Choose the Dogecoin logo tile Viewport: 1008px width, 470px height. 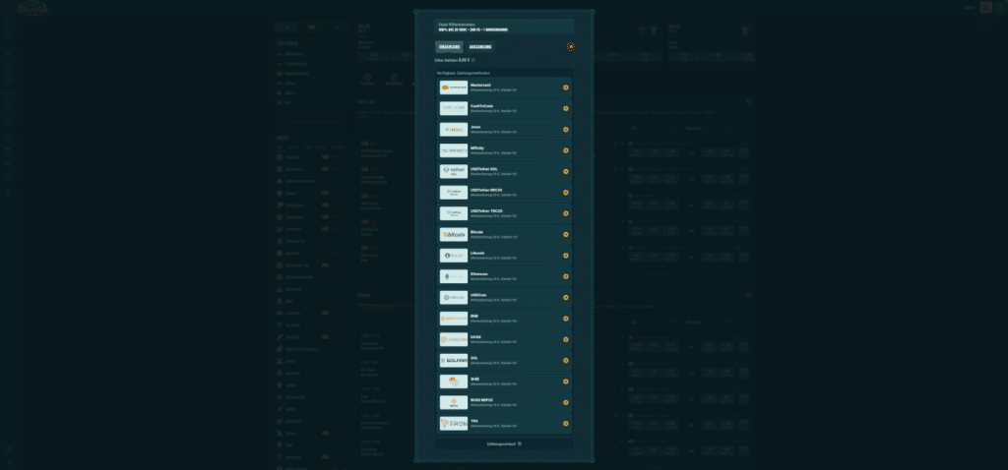point(453,339)
